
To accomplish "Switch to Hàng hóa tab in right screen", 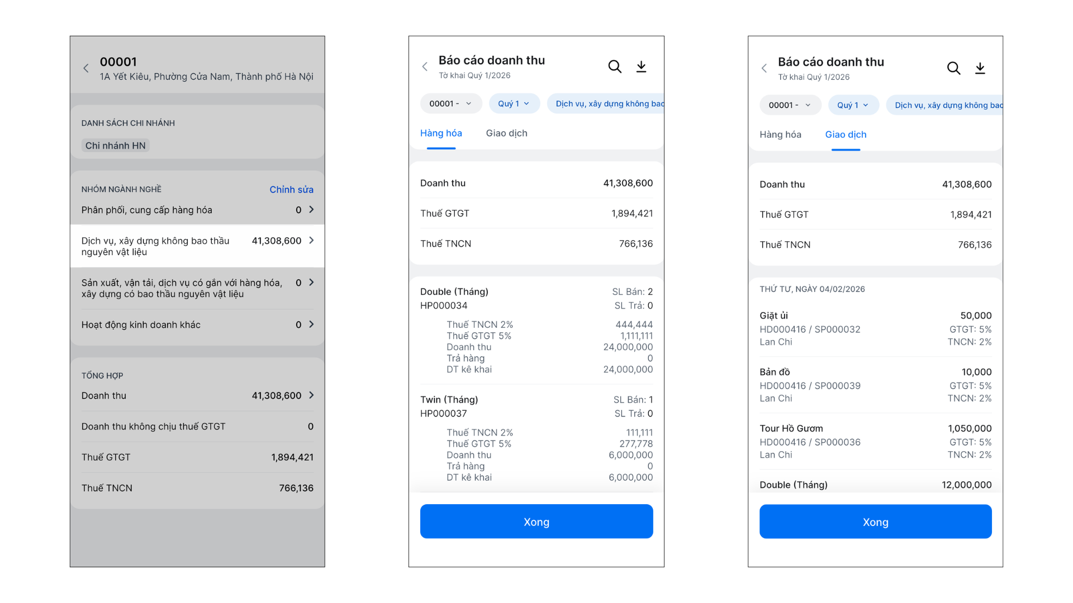I will [x=780, y=135].
